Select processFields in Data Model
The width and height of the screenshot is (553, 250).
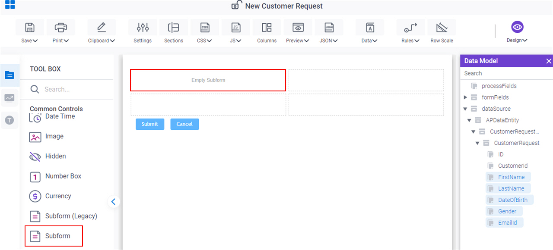click(x=499, y=86)
